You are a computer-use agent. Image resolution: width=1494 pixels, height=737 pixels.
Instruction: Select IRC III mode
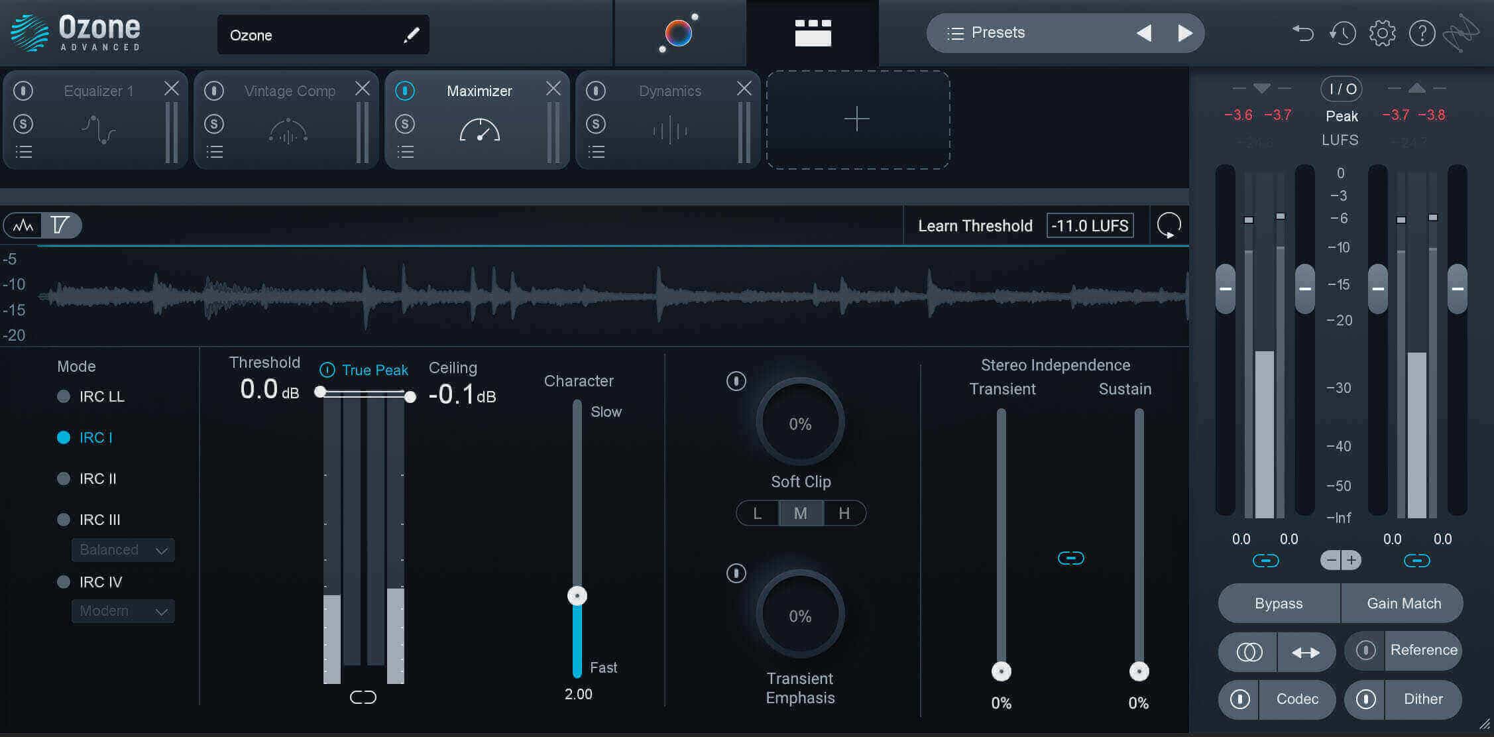(x=89, y=520)
